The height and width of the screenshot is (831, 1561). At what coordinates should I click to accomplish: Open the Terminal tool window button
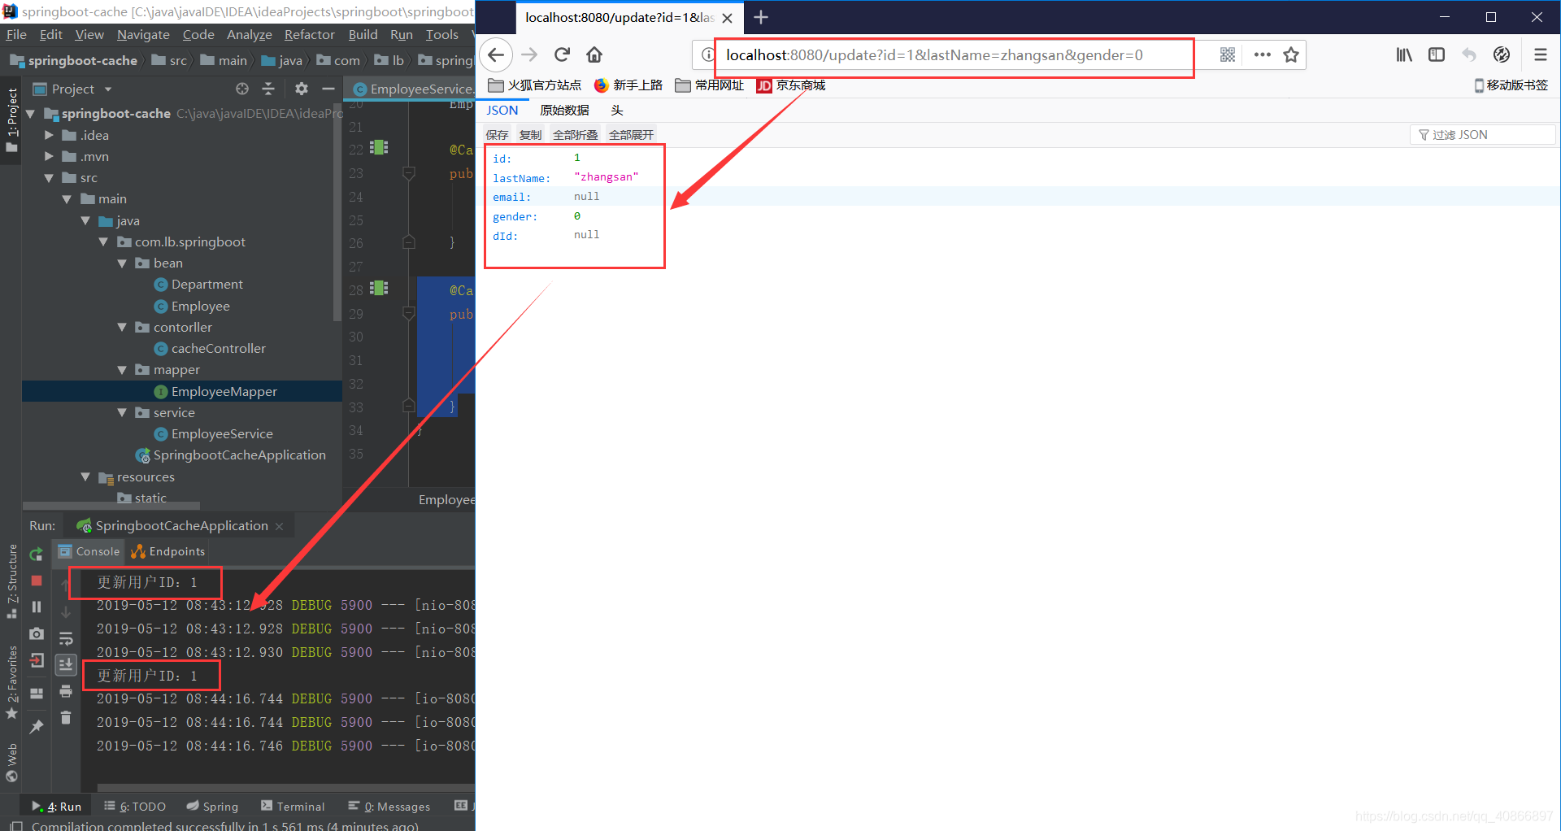[x=293, y=806]
